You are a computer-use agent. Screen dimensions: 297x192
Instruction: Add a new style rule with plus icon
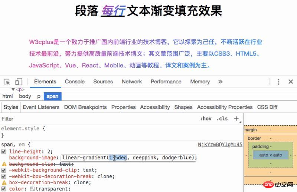click(x=236, y=119)
